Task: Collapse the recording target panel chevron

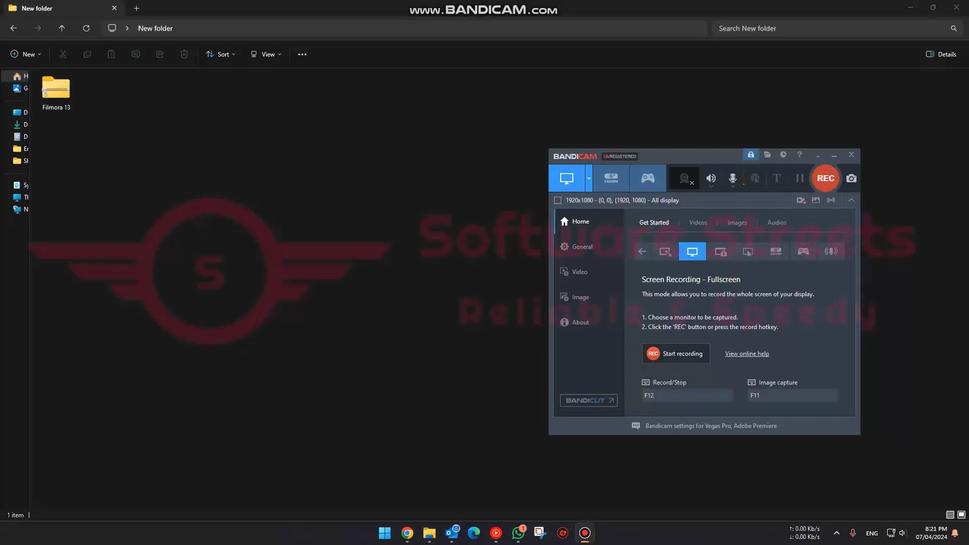Action: pos(851,200)
